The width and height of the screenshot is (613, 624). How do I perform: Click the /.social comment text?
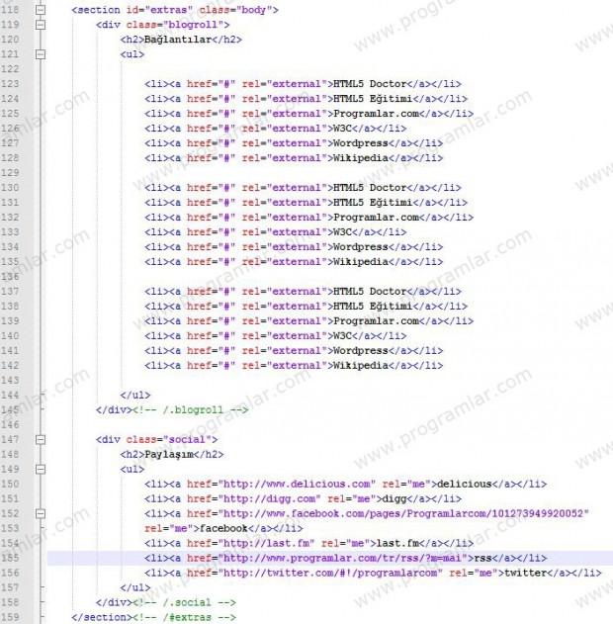184,602
